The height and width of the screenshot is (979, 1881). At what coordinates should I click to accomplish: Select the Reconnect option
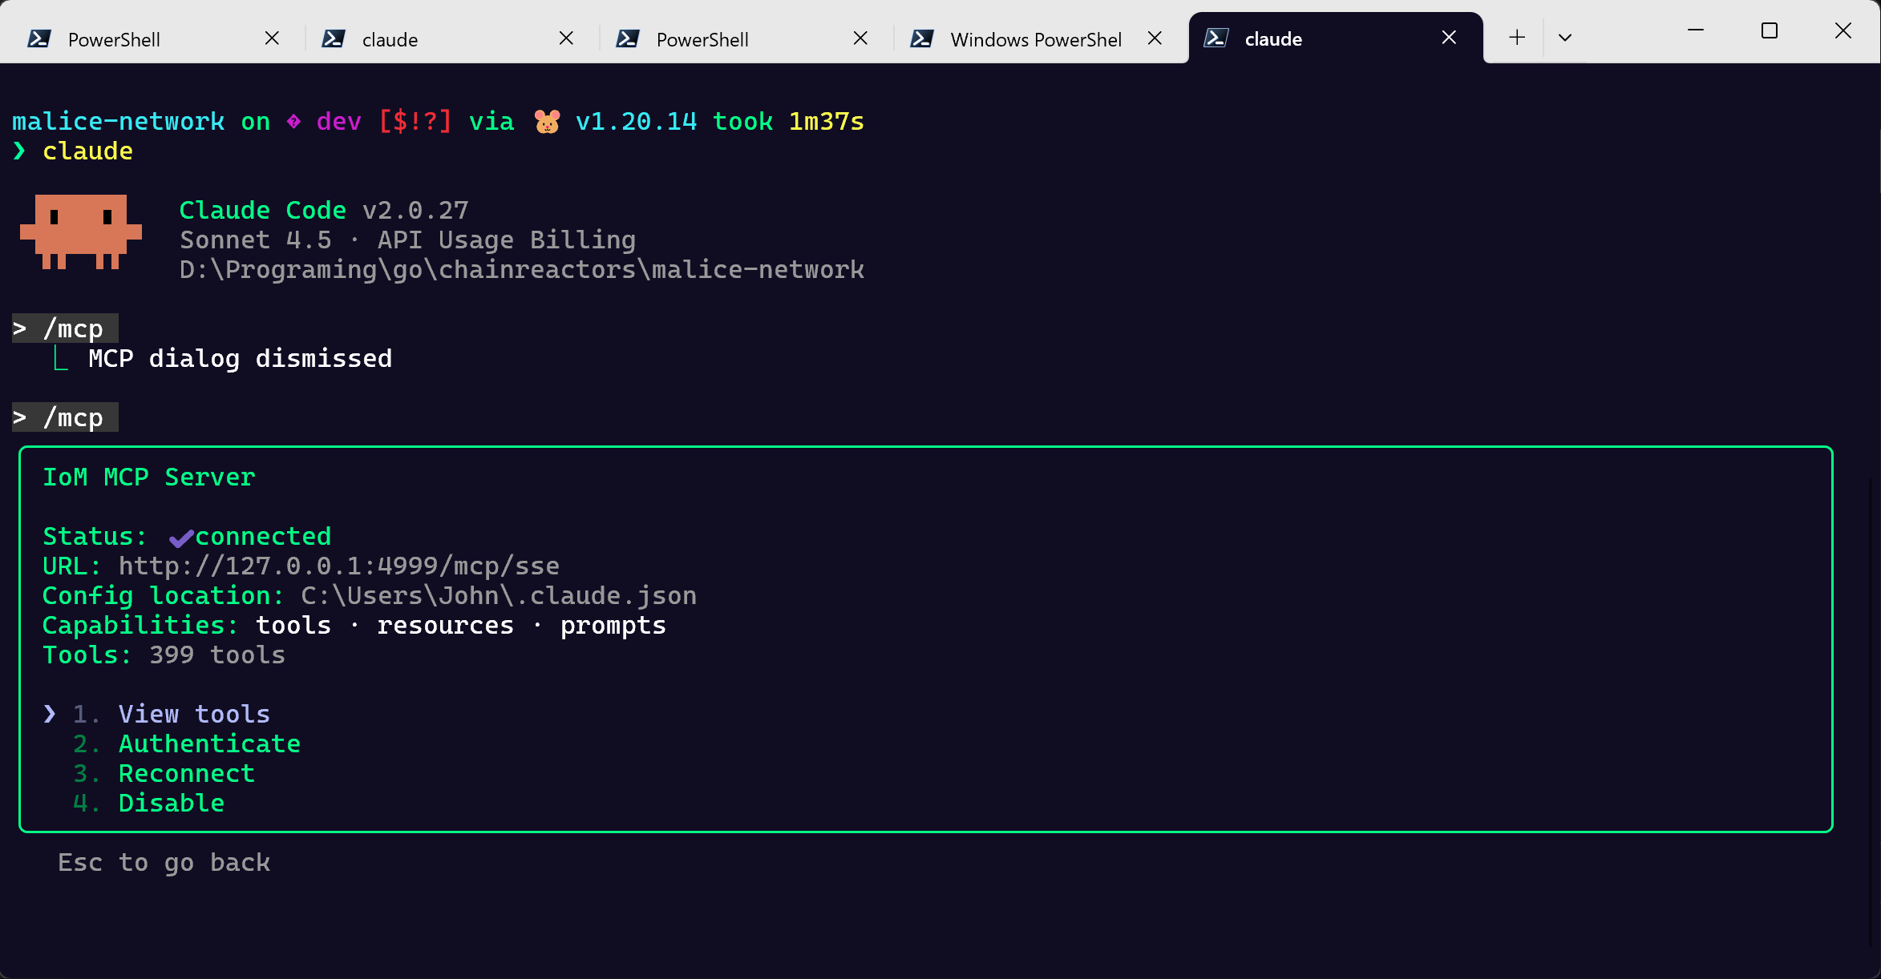click(x=186, y=773)
